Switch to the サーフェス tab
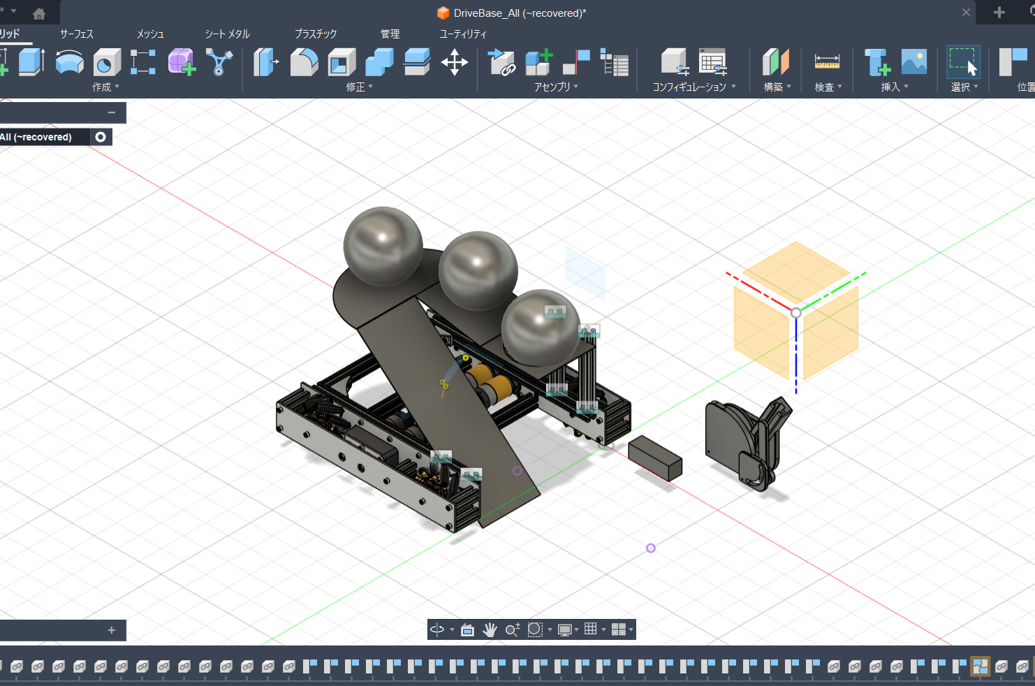1035x686 pixels. click(x=77, y=34)
